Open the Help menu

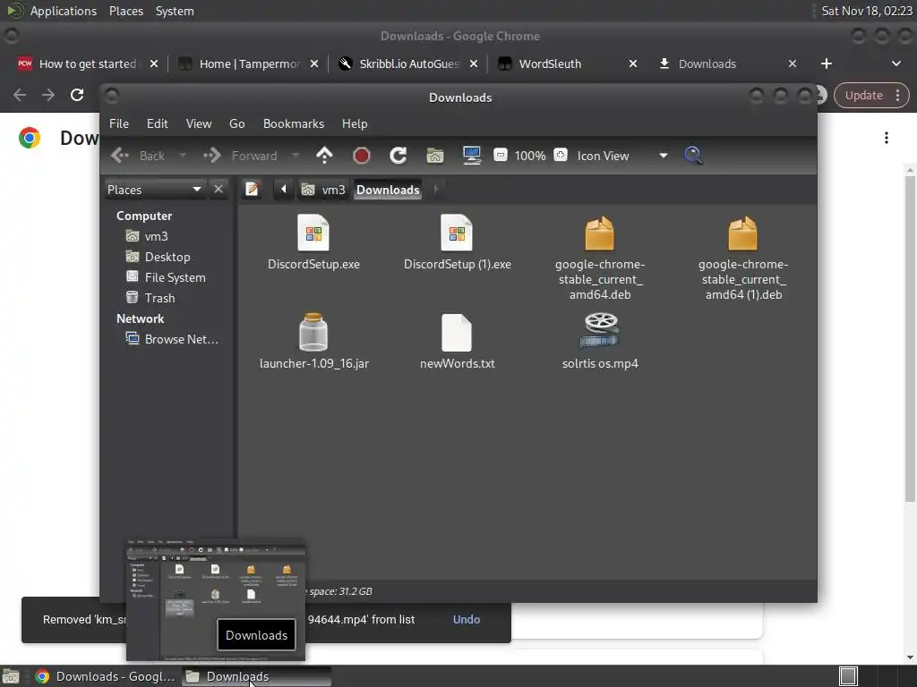pyautogui.click(x=355, y=123)
